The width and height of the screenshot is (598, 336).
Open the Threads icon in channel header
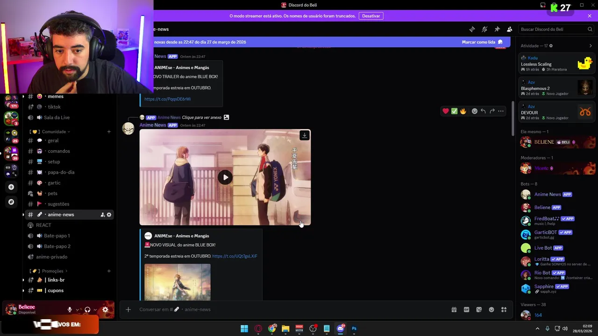click(x=472, y=29)
